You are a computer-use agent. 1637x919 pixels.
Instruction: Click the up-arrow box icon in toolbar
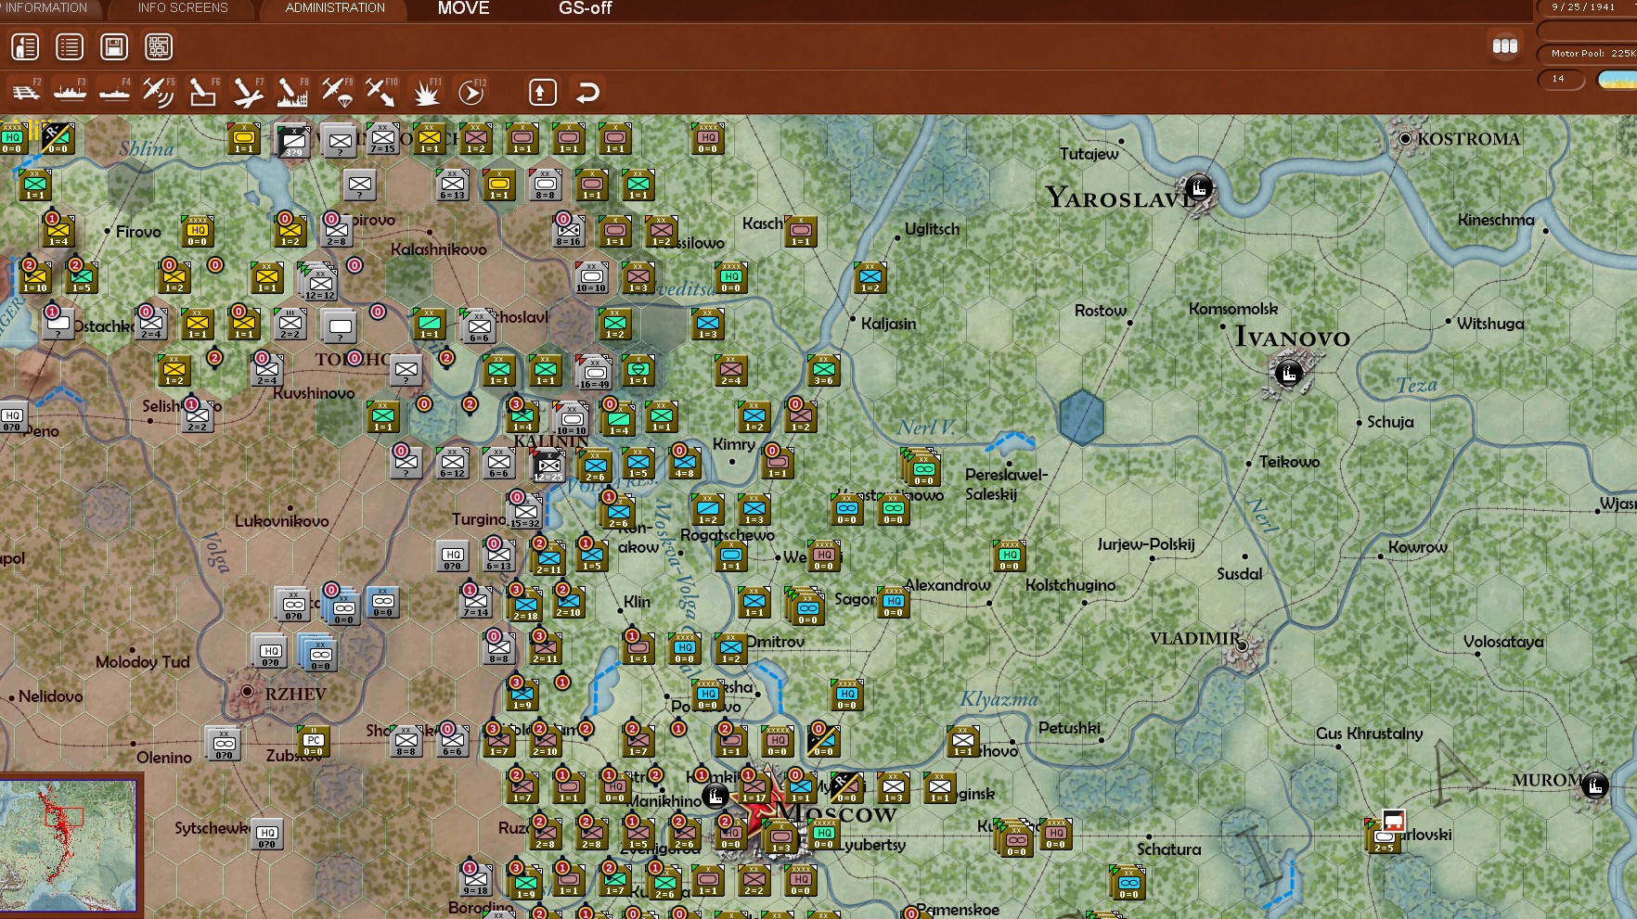[x=543, y=92]
